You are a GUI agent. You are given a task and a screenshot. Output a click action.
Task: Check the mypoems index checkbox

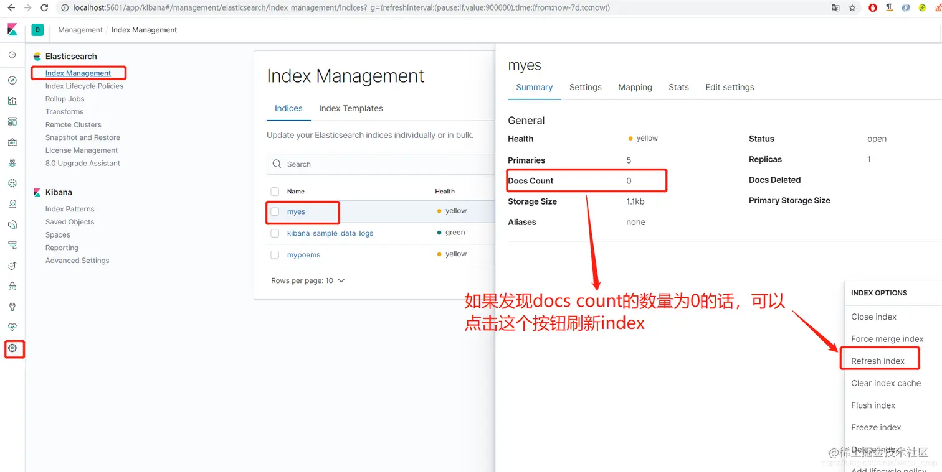275,255
